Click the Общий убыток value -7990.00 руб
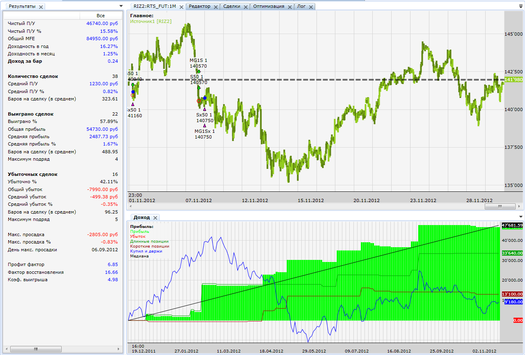Image resolution: width=525 pixels, height=355 pixels. click(x=103, y=189)
